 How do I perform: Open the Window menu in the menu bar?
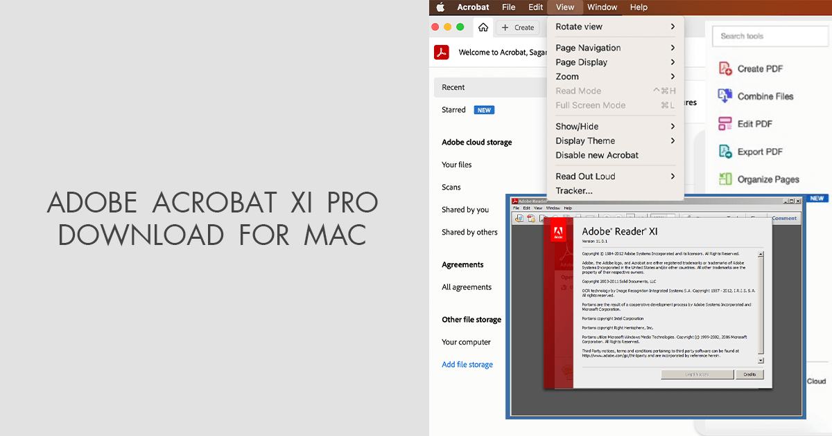[x=602, y=7]
